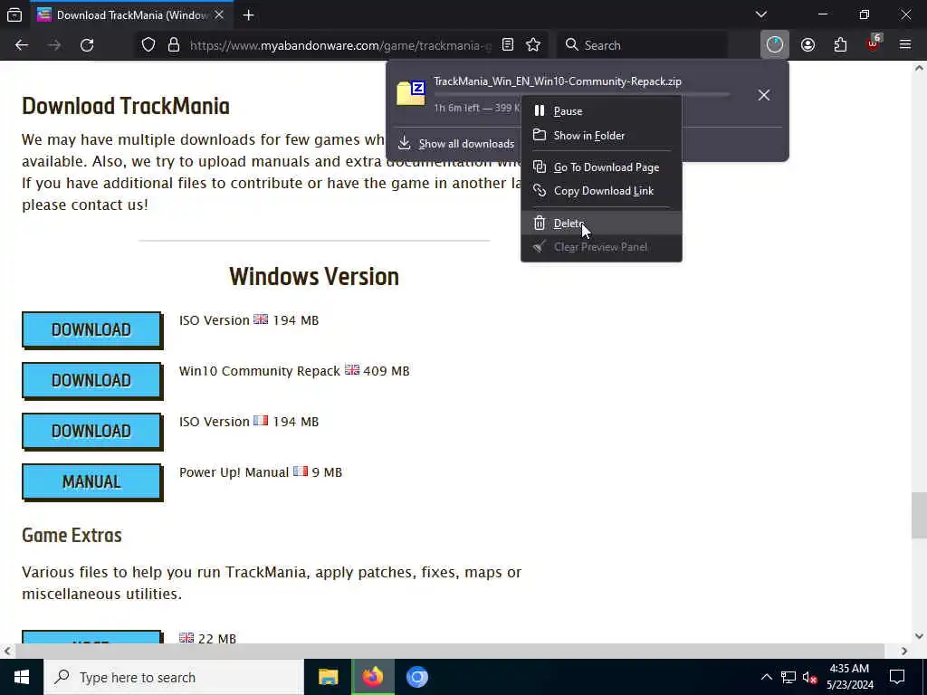927x695 pixels.
Task: Show hidden system tray icons
Action: pyautogui.click(x=766, y=677)
